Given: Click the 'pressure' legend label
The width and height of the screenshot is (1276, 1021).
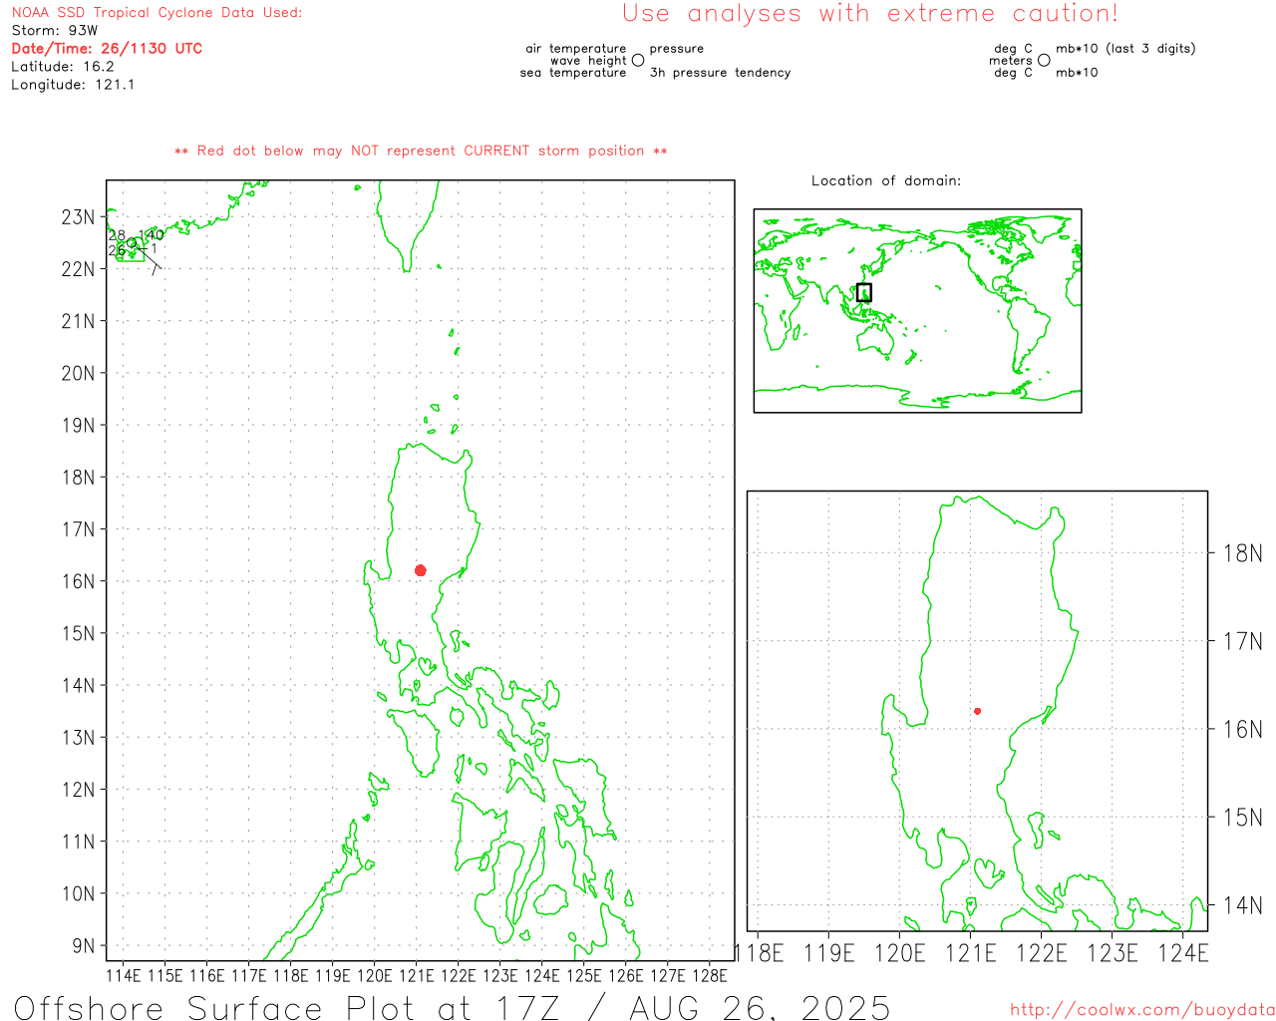Looking at the screenshot, I should pos(677,49).
